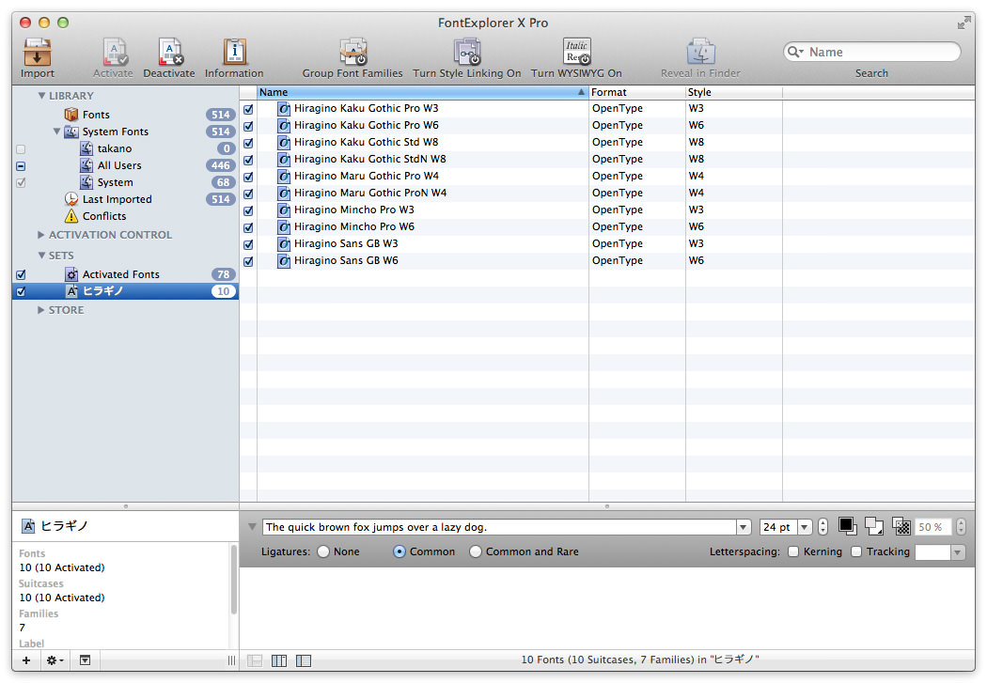Collapse the SETS section
987x683 pixels.
click(x=41, y=256)
